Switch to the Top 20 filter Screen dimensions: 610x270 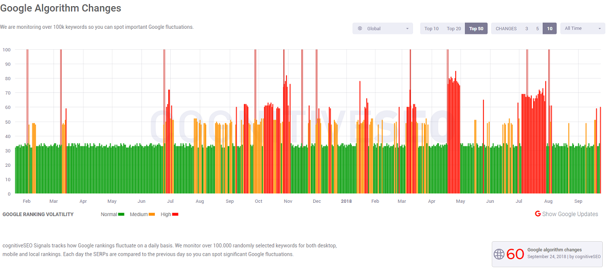click(x=454, y=29)
